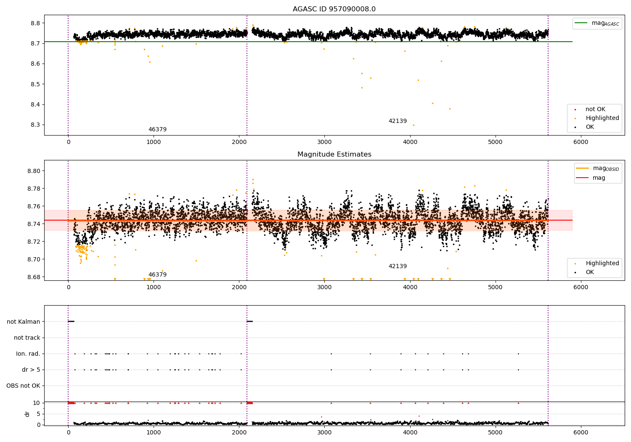631x442 pixels.
Task: Click the 6000 x-axis tick in the top plot
Action: click(581, 142)
